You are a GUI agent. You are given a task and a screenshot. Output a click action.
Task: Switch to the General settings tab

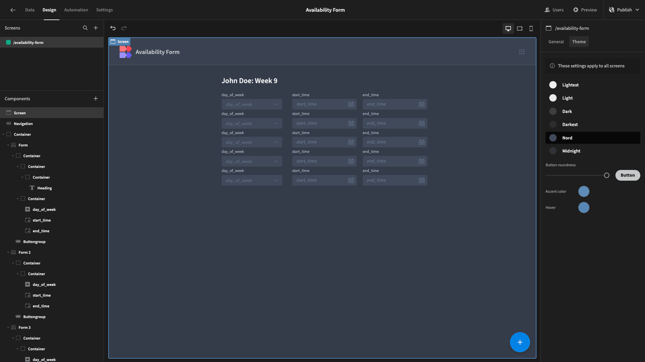(x=556, y=42)
